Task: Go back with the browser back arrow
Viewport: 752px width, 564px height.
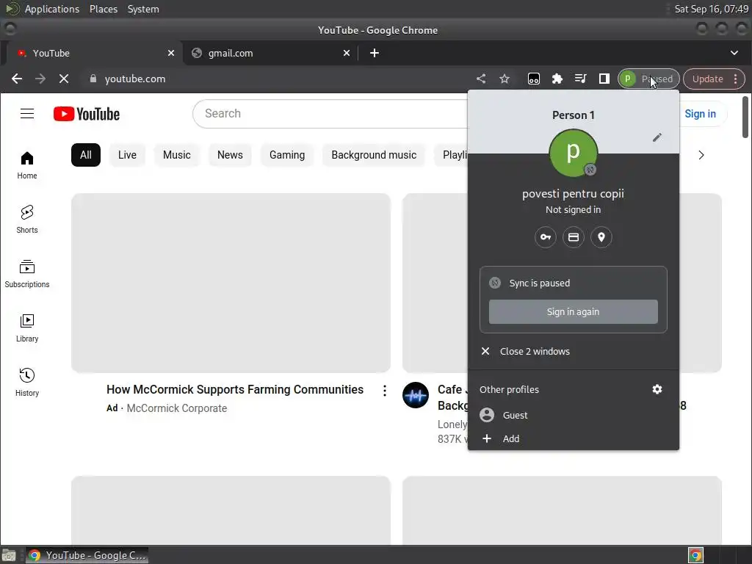Action: tap(17, 79)
